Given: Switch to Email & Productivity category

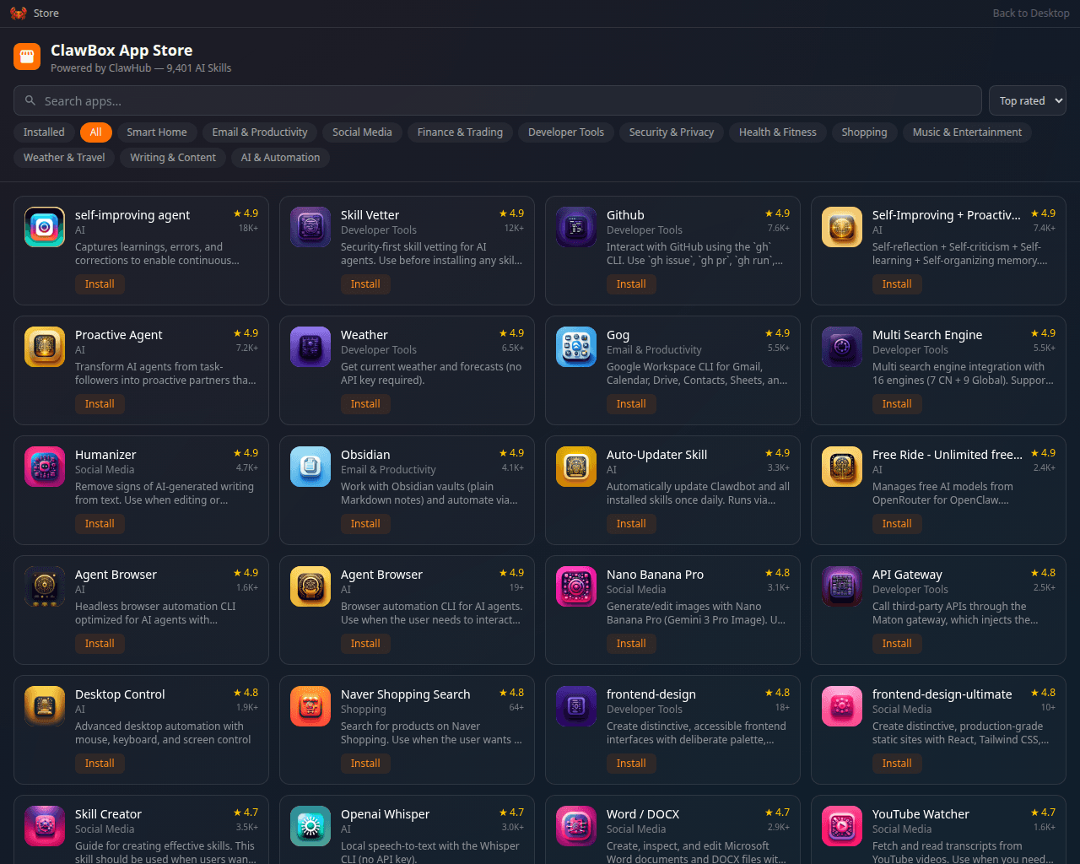Looking at the screenshot, I should pyautogui.click(x=260, y=132).
